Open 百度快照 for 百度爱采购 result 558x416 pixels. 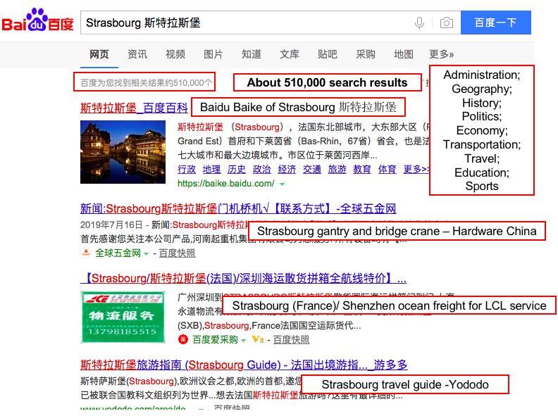point(292,340)
